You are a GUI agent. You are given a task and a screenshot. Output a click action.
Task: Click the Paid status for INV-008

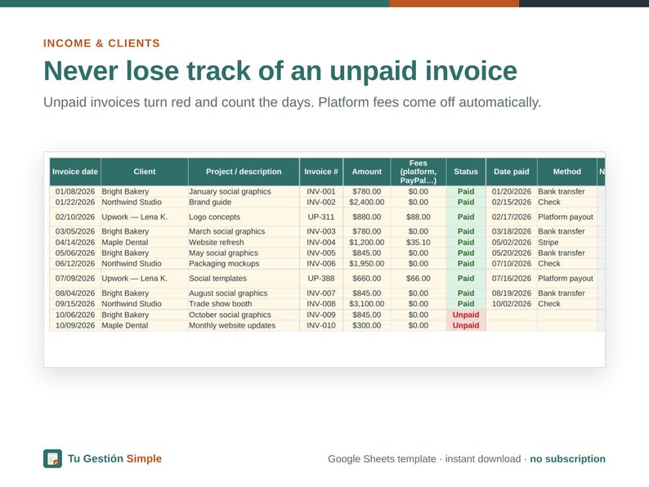466,304
